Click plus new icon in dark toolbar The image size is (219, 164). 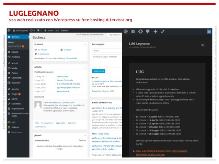155,31
